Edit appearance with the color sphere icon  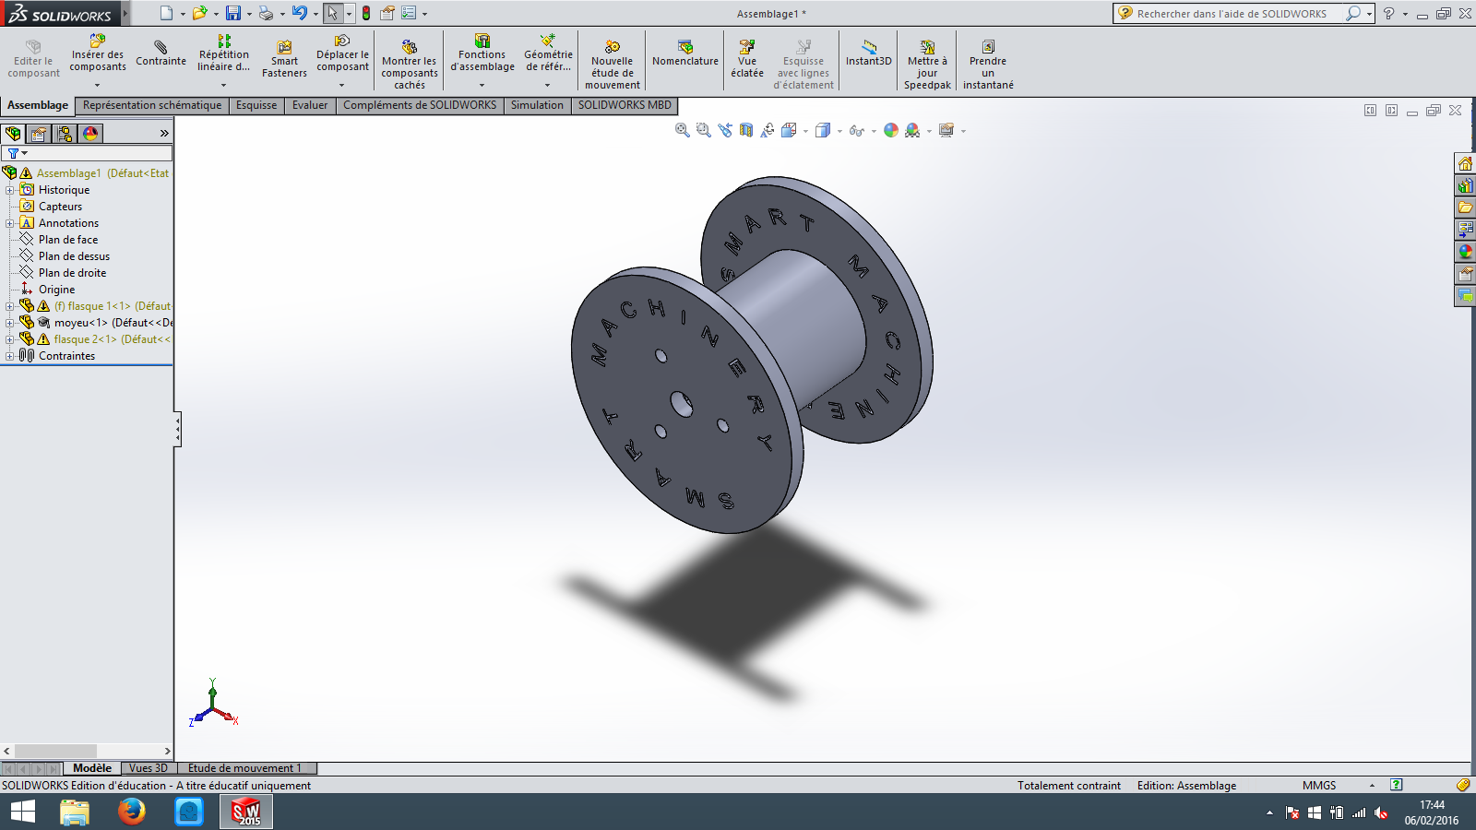891,130
